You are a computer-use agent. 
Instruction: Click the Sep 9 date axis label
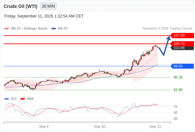[44, 126]
